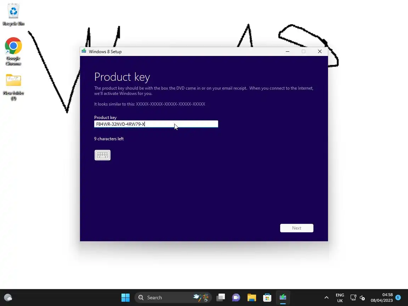The width and height of the screenshot is (408, 306).
Task: Click the muted volume tray icon
Action: point(362,297)
